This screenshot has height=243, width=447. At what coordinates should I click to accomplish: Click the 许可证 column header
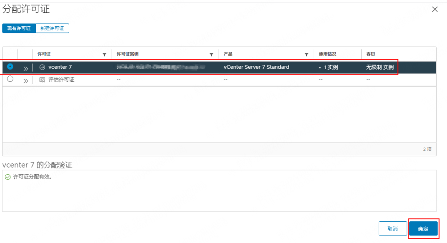44,54
